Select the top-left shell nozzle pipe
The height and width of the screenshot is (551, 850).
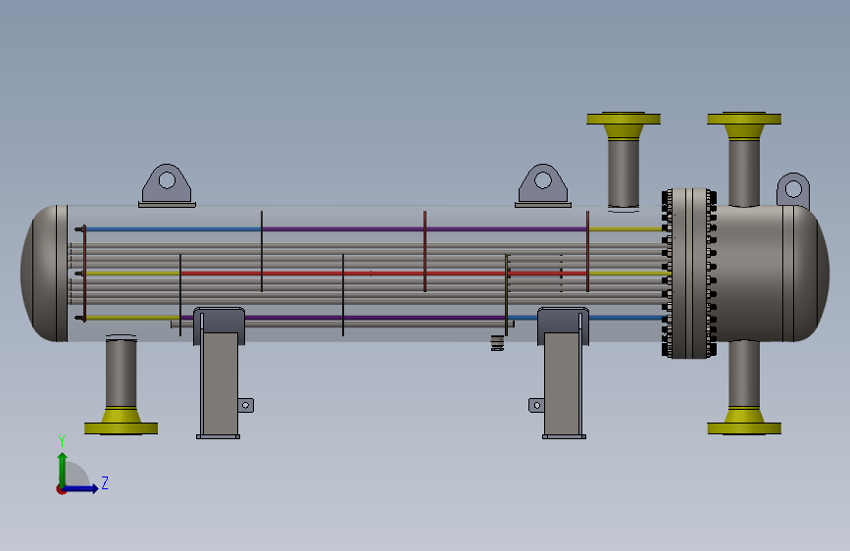pos(624,173)
